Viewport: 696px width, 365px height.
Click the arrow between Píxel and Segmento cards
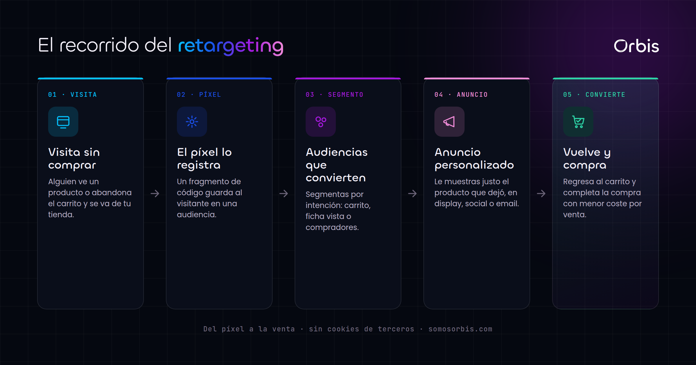tap(284, 194)
